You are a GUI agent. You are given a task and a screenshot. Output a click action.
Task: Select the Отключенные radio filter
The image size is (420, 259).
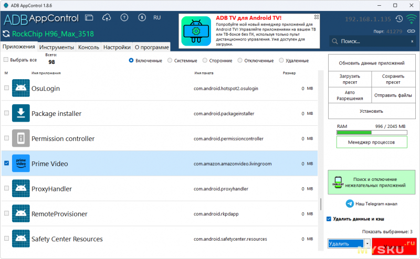240,60
